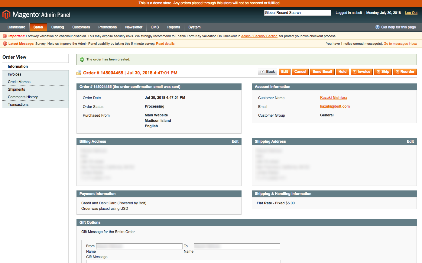Open the Promotions menu

[107, 27]
